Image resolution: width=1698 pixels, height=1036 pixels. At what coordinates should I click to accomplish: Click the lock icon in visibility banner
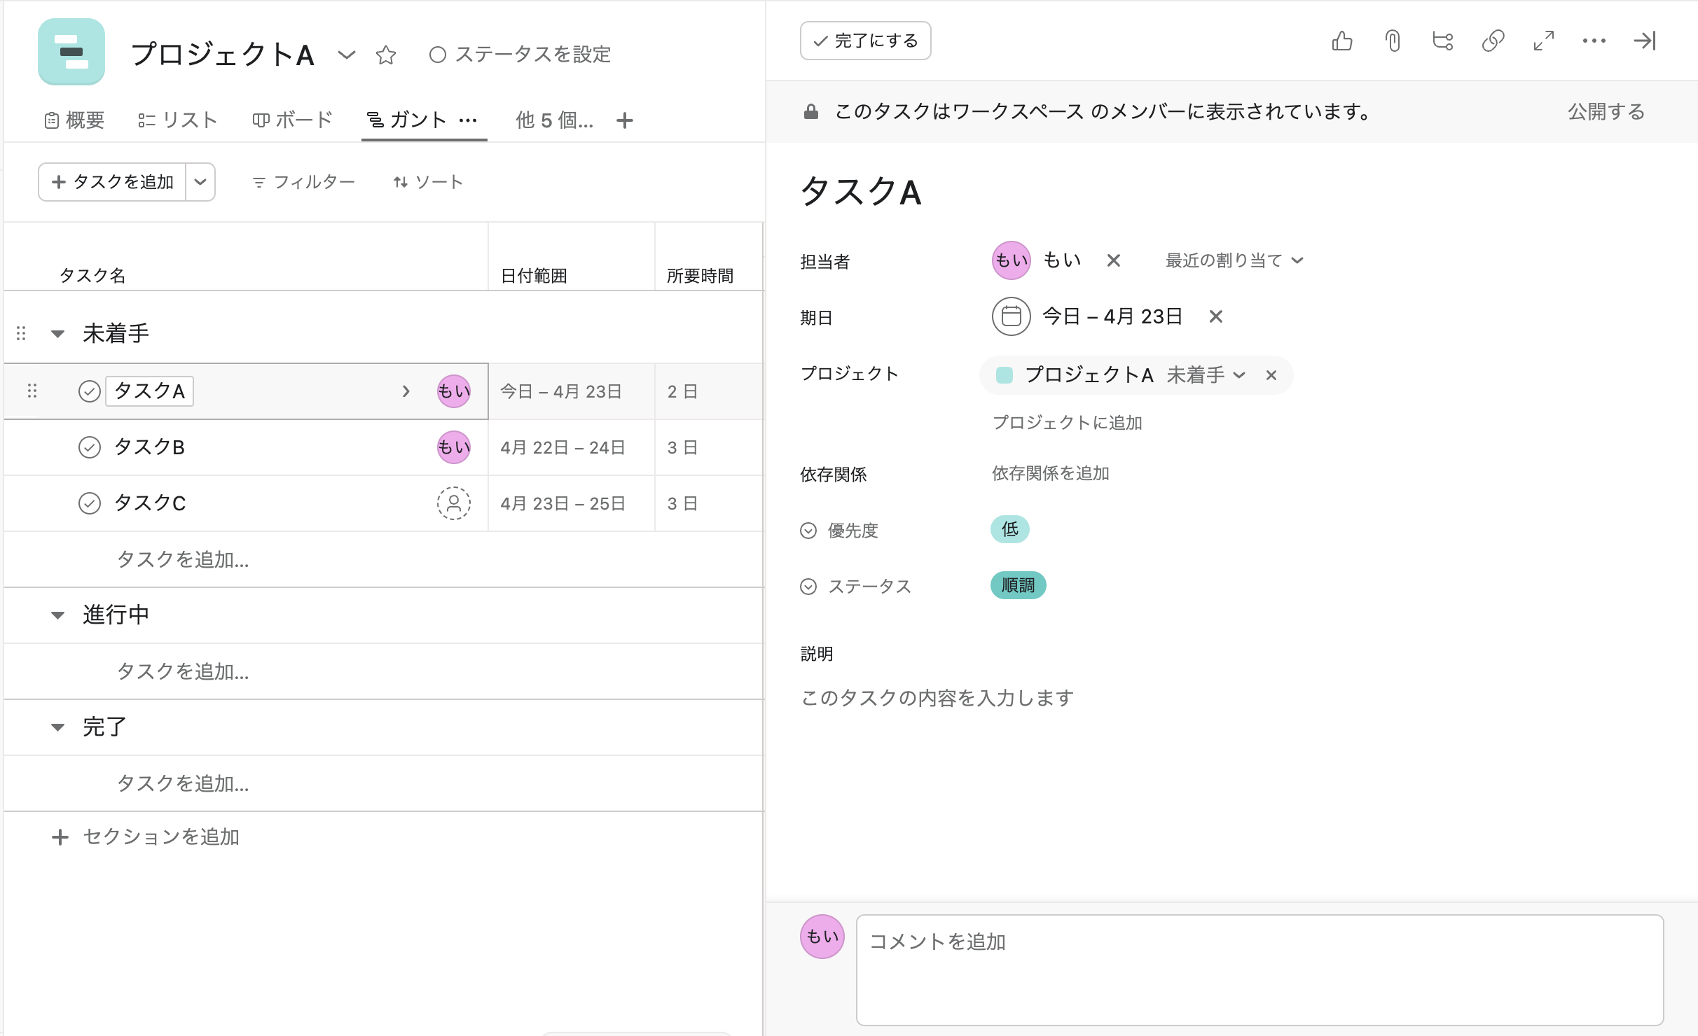811,111
